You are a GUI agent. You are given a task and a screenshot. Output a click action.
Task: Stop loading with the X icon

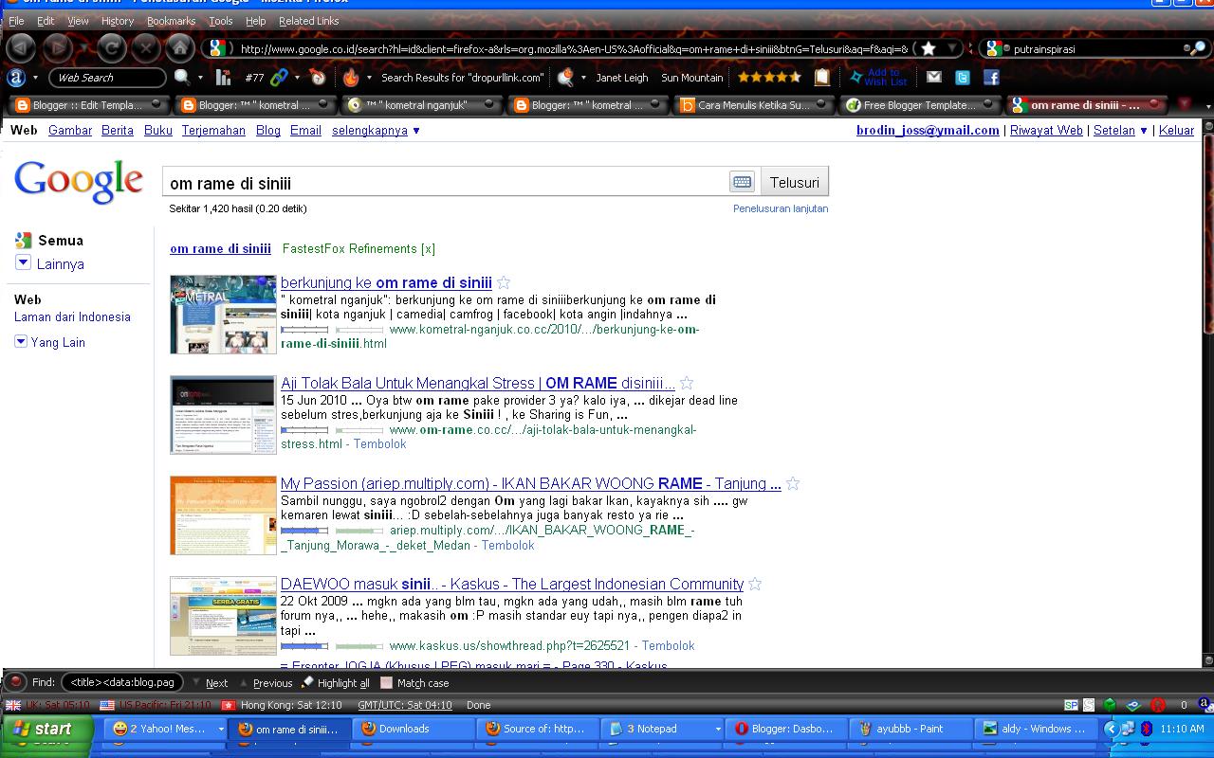click(146, 47)
